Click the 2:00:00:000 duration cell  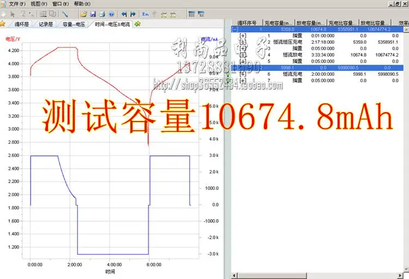[323, 74]
